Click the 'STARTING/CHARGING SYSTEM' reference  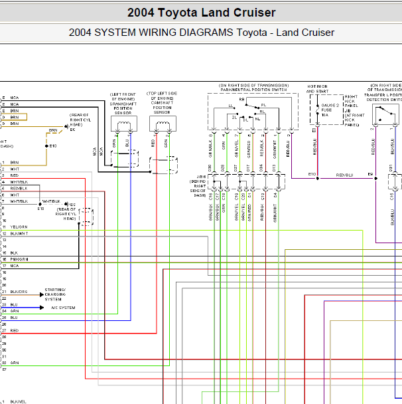click(x=55, y=294)
